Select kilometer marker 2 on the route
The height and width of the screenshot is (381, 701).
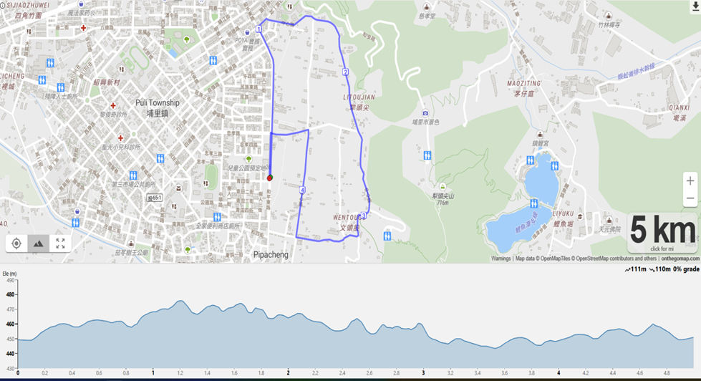coord(345,72)
